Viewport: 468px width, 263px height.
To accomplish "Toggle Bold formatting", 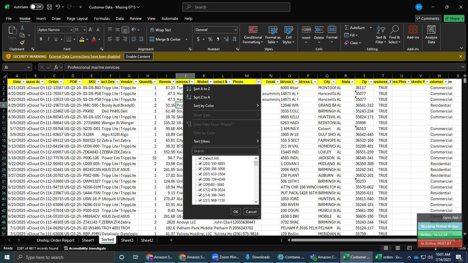I will (41, 39).
